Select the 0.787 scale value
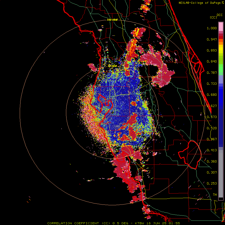Viewport: 225px width, 225px height. [x=212, y=72]
